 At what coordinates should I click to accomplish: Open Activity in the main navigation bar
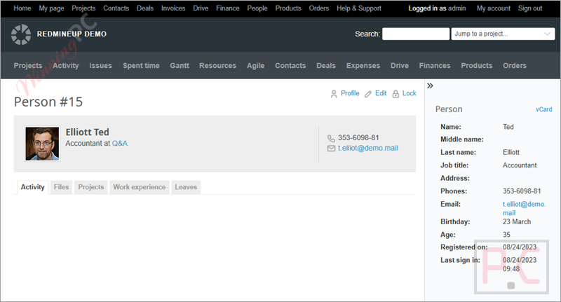tap(66, 66)
